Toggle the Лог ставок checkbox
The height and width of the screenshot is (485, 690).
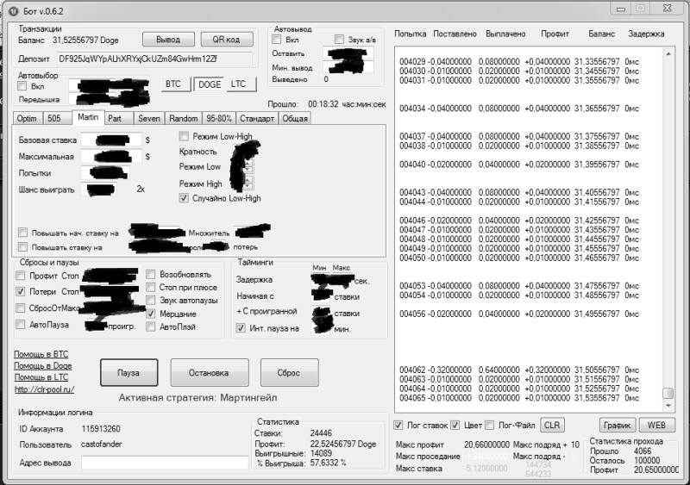(x=398, y=425)
